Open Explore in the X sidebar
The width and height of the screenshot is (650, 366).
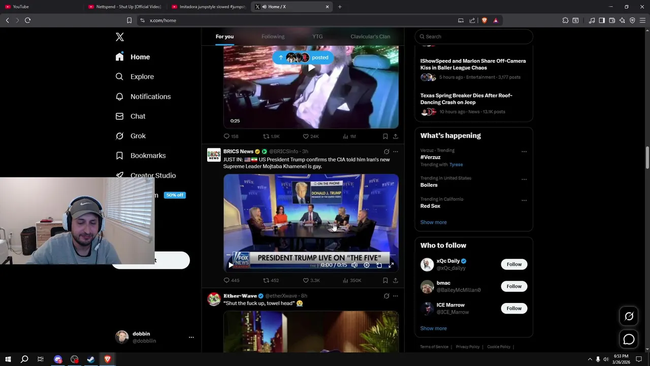(x=135, y=77)
